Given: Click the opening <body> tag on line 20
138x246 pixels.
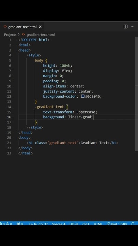Looking at the screenshot, I should pos(25,138).
